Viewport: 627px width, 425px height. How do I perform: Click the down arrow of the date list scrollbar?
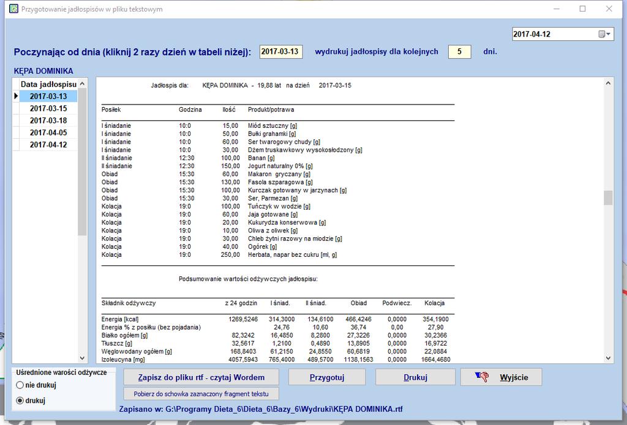82,358
